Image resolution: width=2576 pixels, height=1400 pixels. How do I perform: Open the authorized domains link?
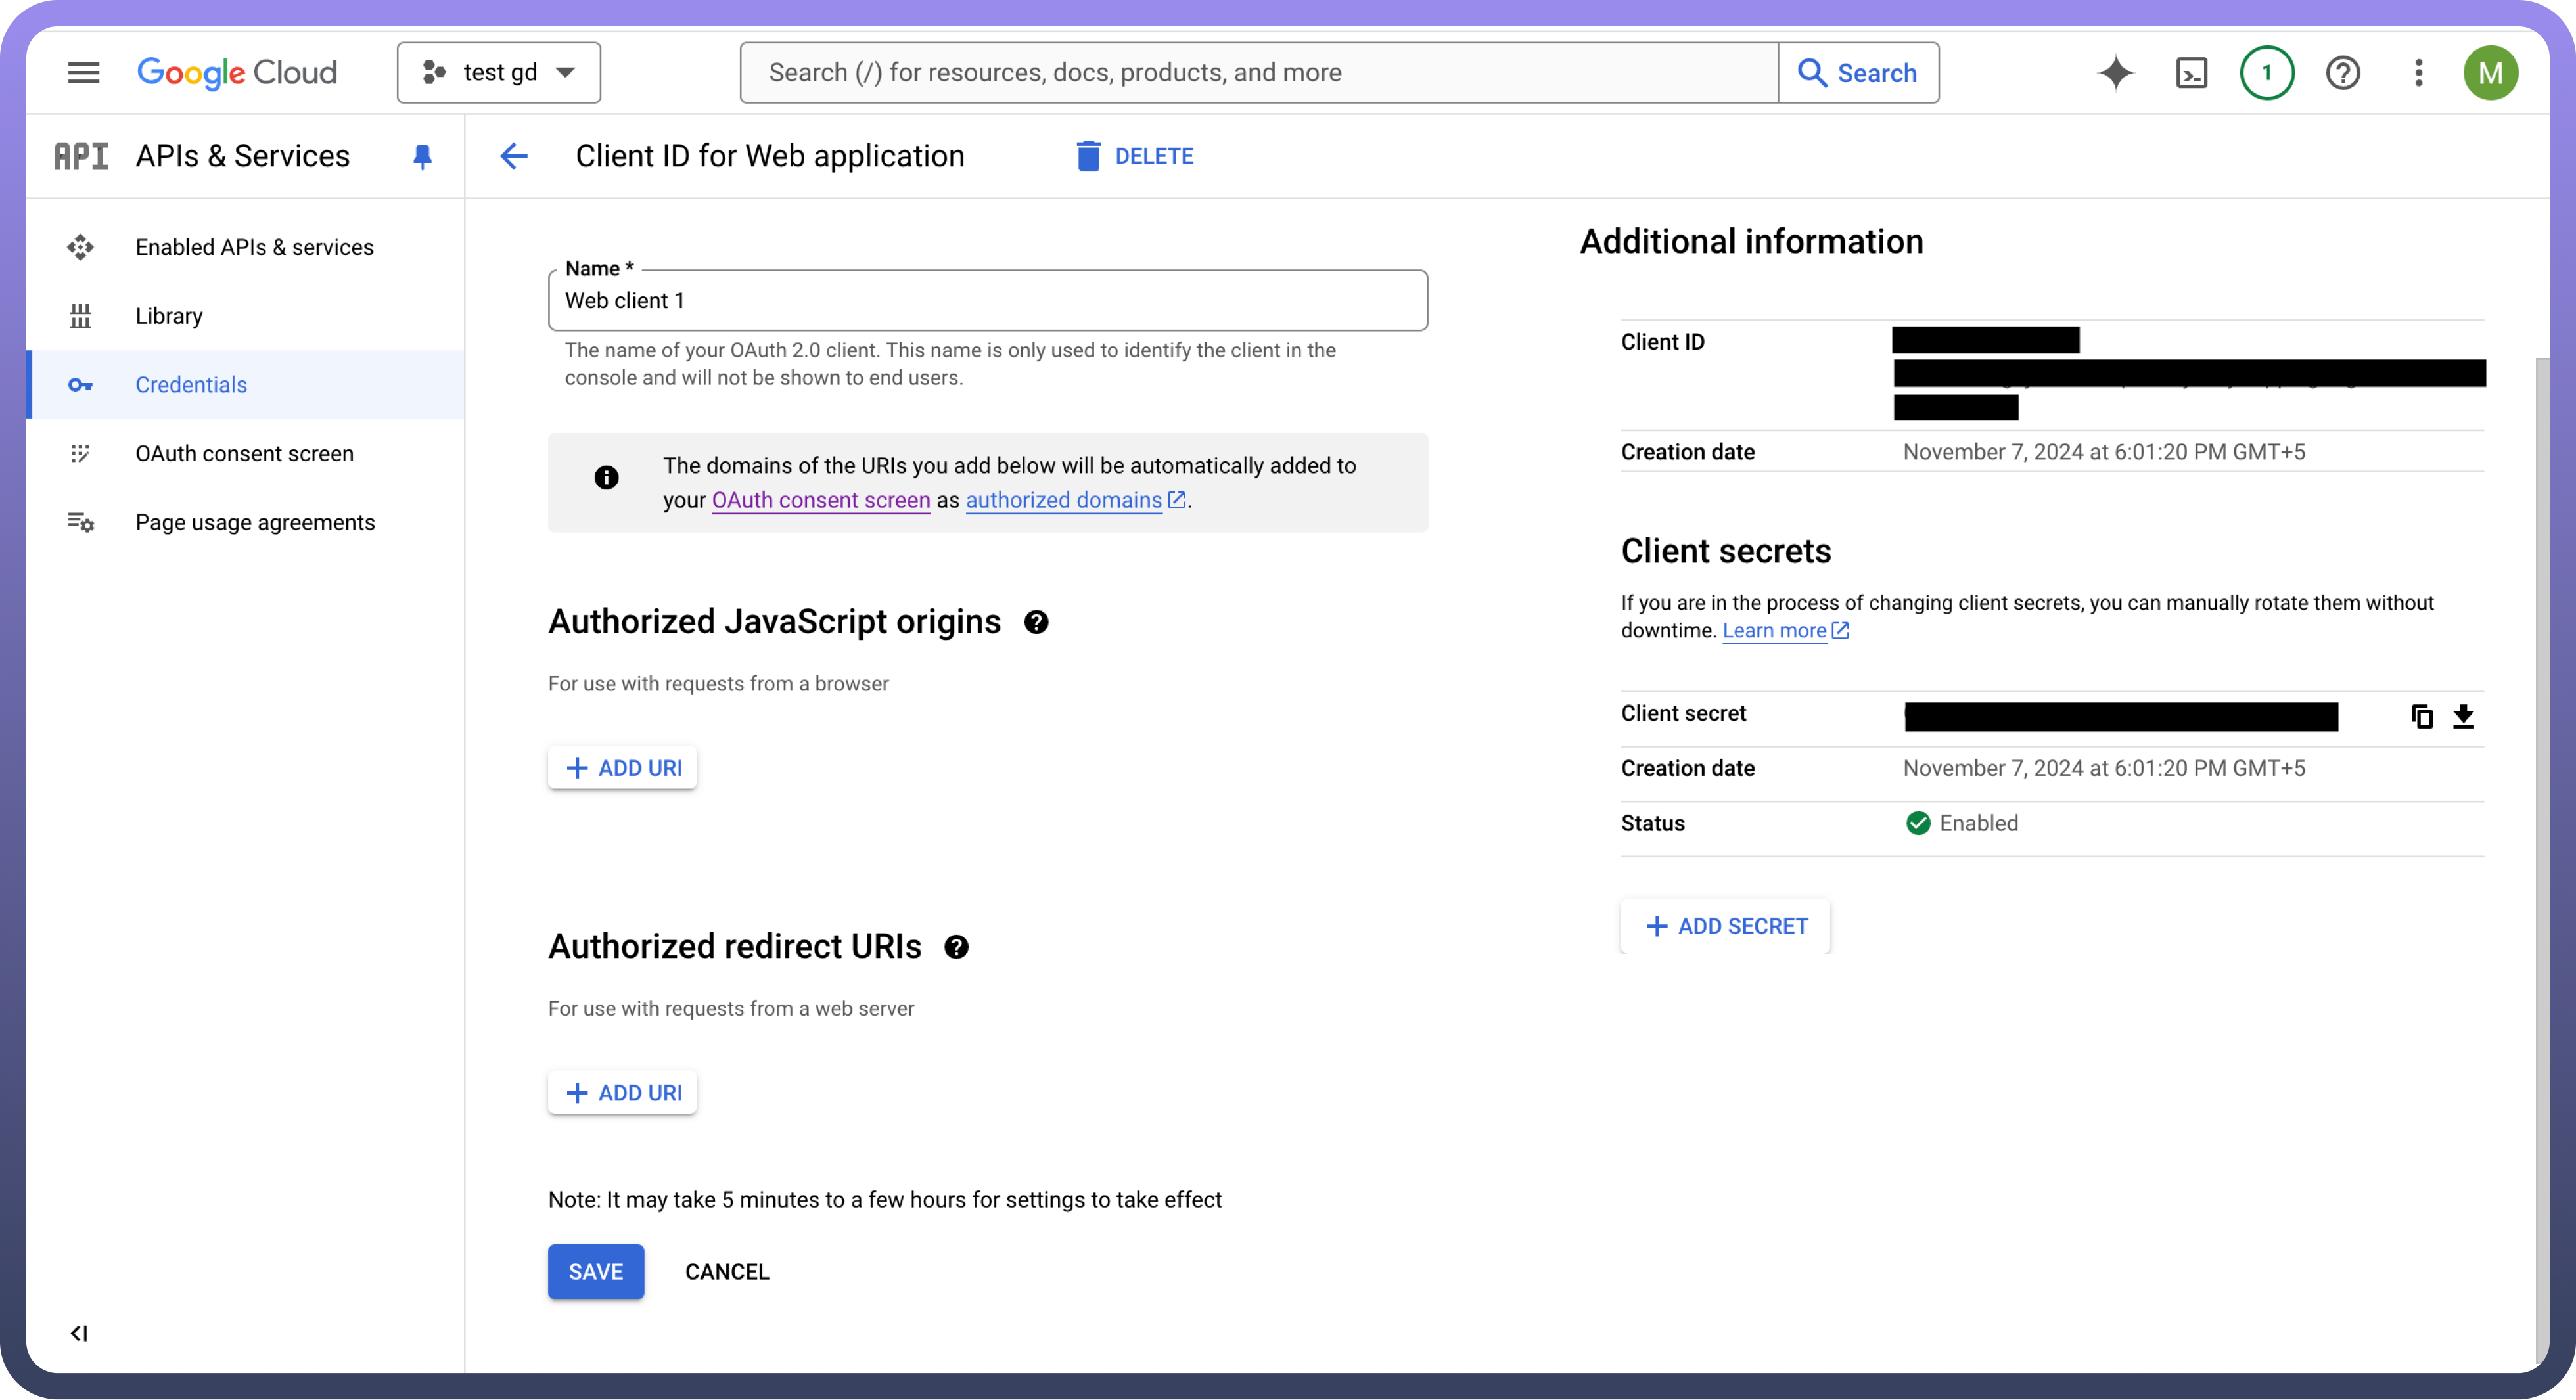(x=1063, y=500)
